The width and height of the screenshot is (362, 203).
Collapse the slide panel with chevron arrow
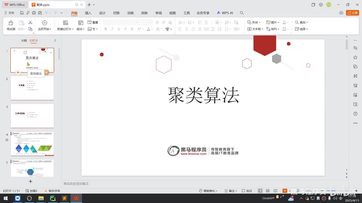tap(55, 41)
